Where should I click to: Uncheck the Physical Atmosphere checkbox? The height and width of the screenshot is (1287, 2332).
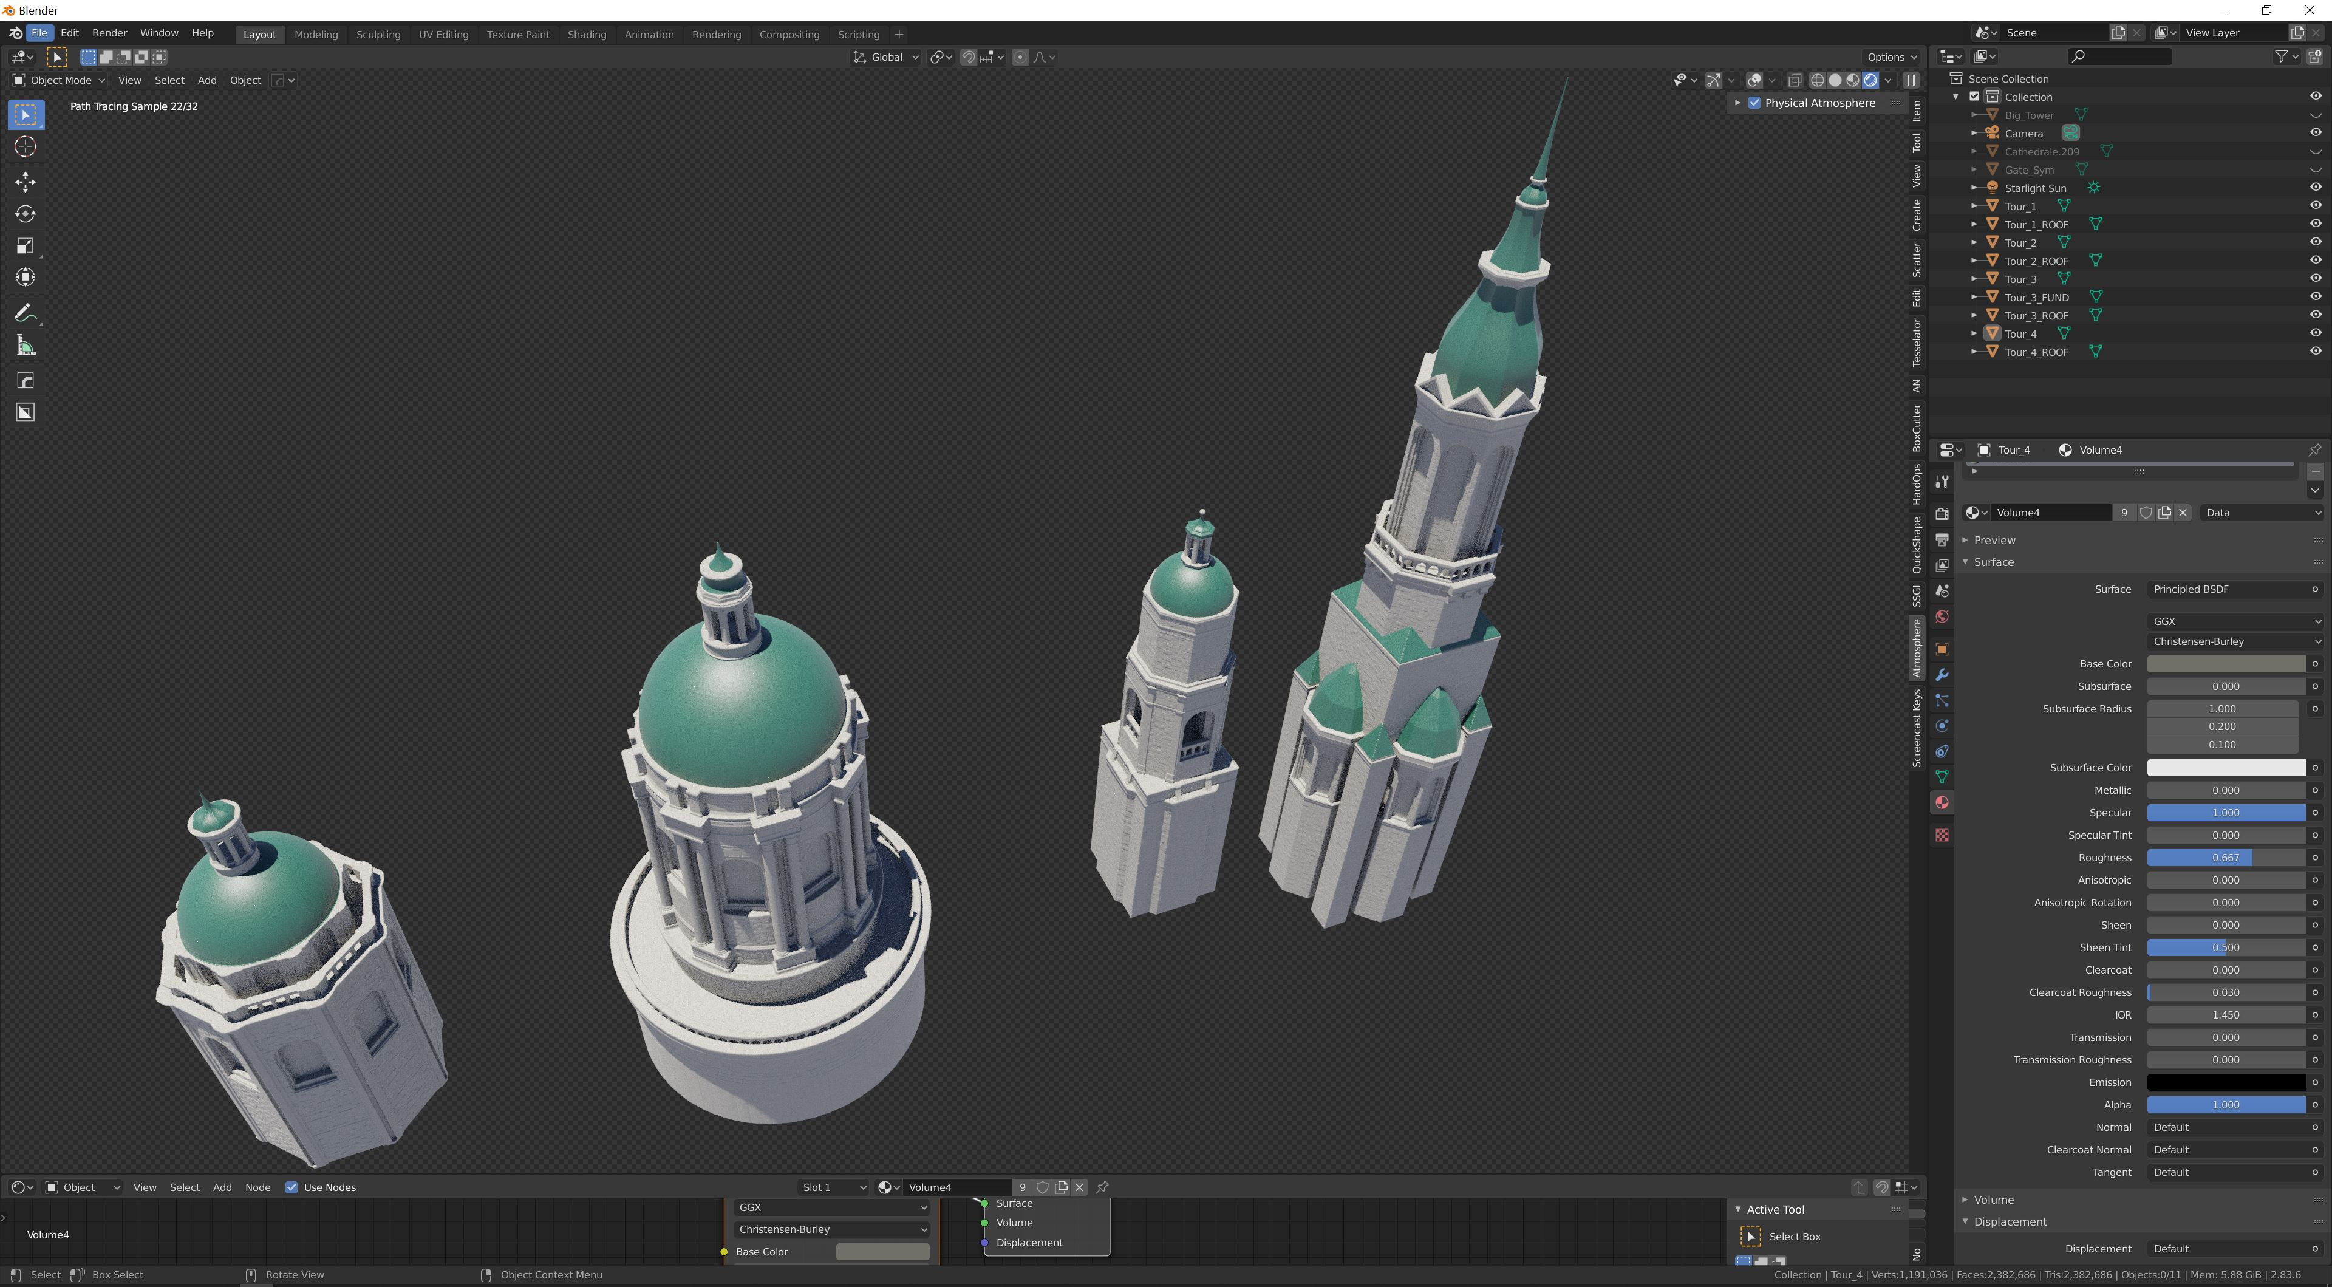(1754, 103)
